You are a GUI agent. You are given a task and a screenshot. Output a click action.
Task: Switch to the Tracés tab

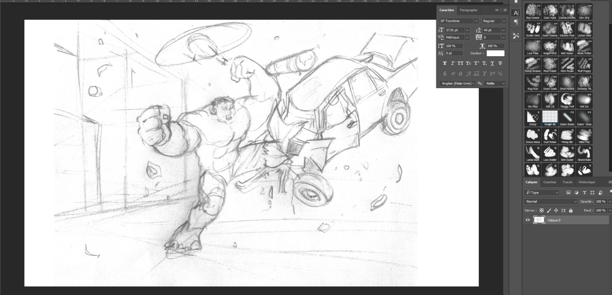[x=567, y=182]
